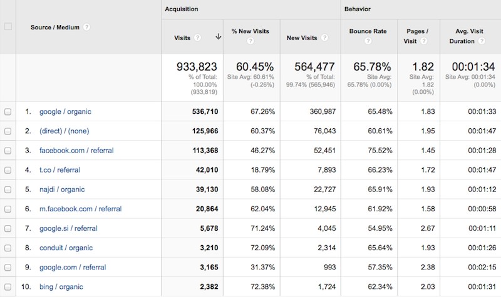Screen dimensions: 501x297
Task: Sort table by New Visits column header
Action: click(302, 38)
